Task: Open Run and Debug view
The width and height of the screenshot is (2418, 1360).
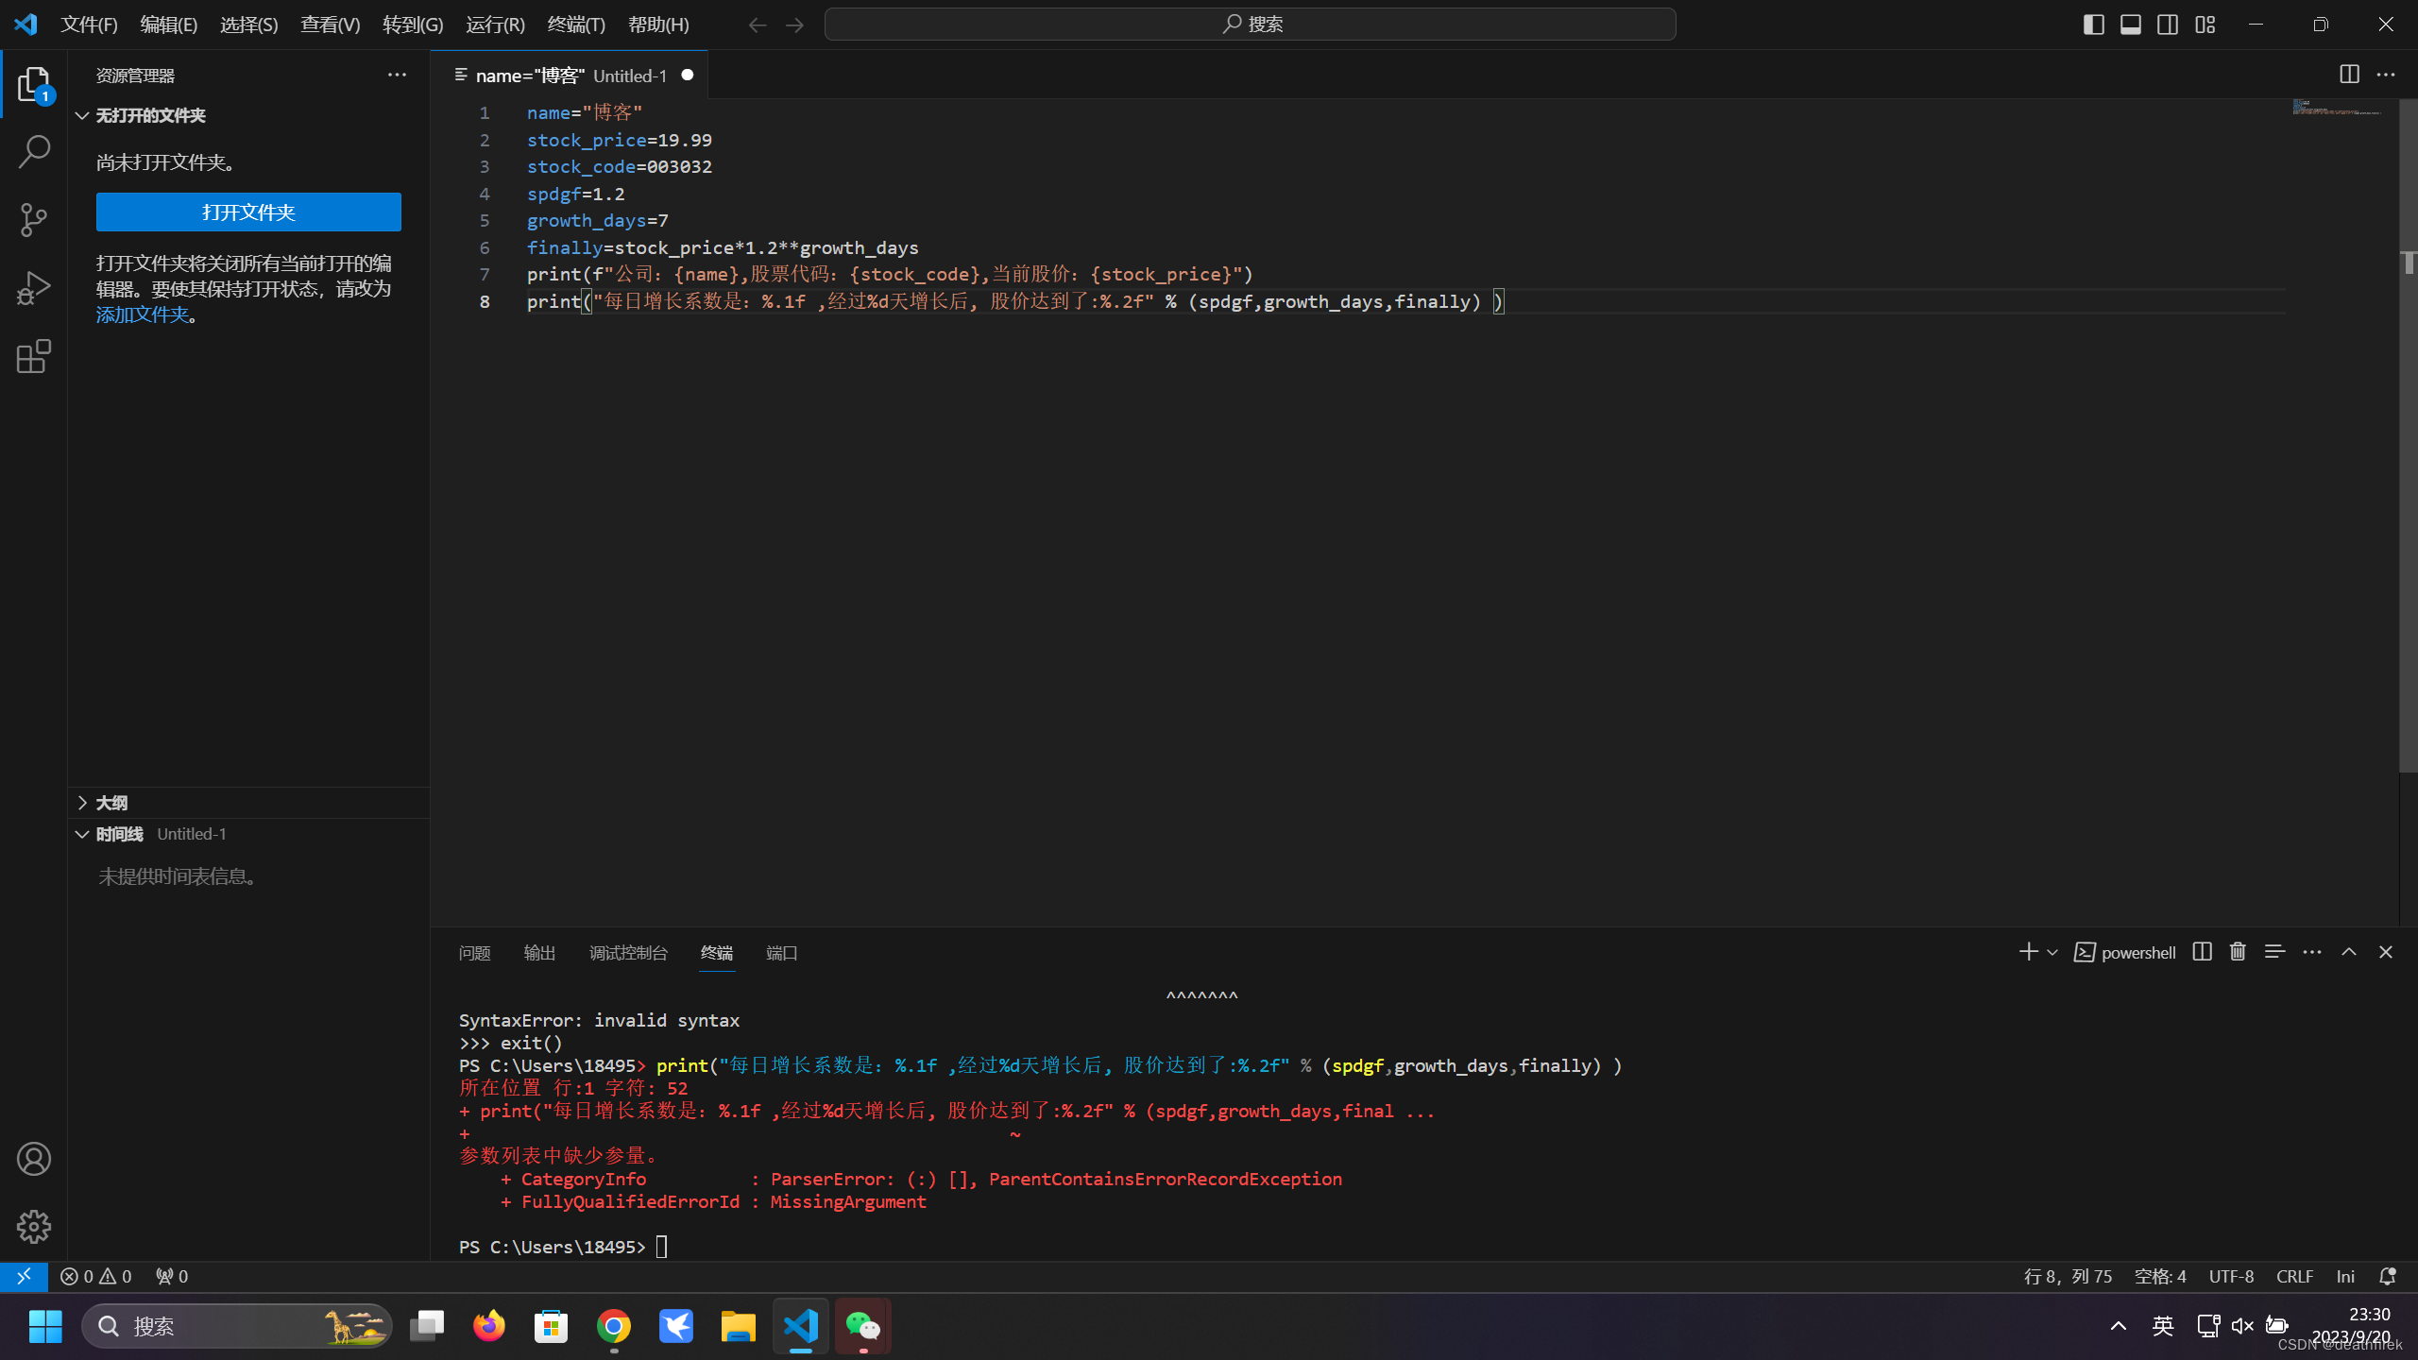Action: [34, 288]
